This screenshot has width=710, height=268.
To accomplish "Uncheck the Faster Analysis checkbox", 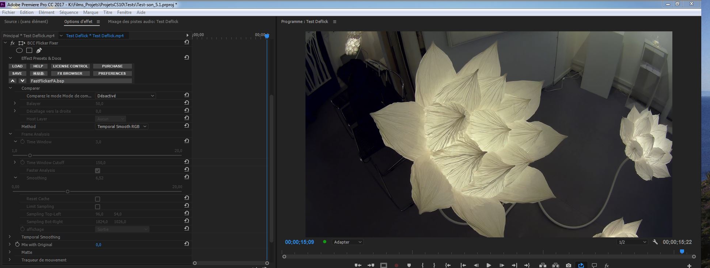I will click(x=98, y=171).
